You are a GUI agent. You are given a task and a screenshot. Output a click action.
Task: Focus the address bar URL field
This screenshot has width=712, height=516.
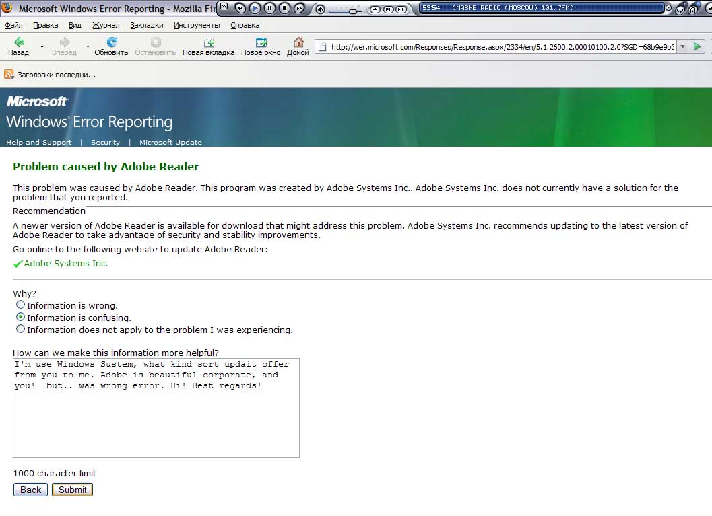[x=502, y=46]
